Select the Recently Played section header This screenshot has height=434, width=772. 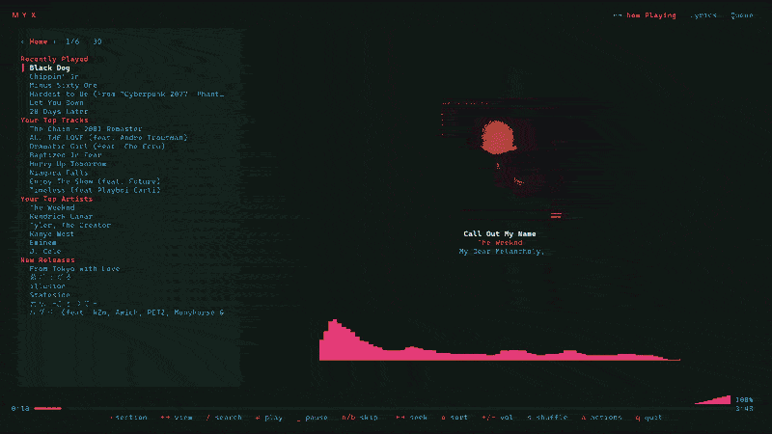tap(54, 59)
